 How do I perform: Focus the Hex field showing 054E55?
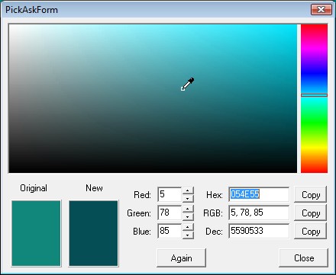click(x=259, y=194)
